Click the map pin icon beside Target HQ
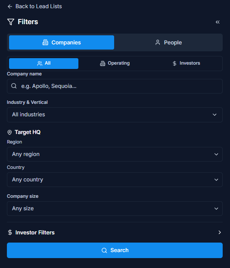The height and width of the screenshot is (268, 230). [9, 132]
